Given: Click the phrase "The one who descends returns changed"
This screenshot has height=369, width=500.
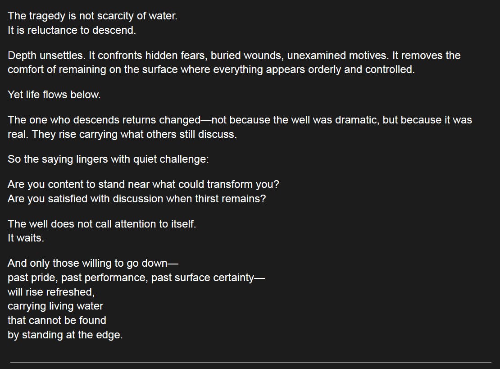Looking at the screenshot, I should [x=104, y=120].
